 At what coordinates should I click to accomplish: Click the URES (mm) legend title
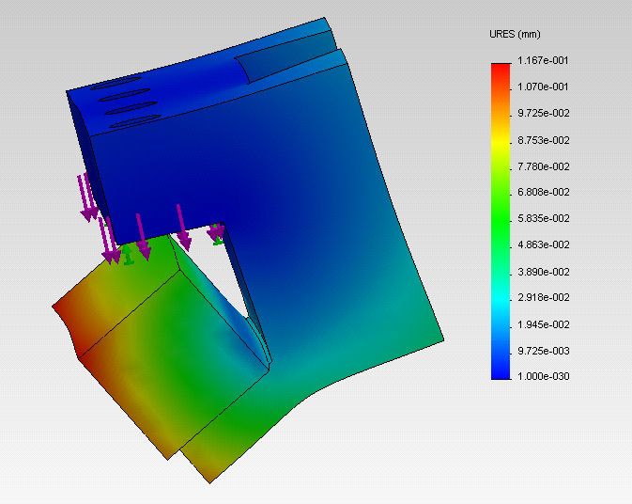click(515, 34)
